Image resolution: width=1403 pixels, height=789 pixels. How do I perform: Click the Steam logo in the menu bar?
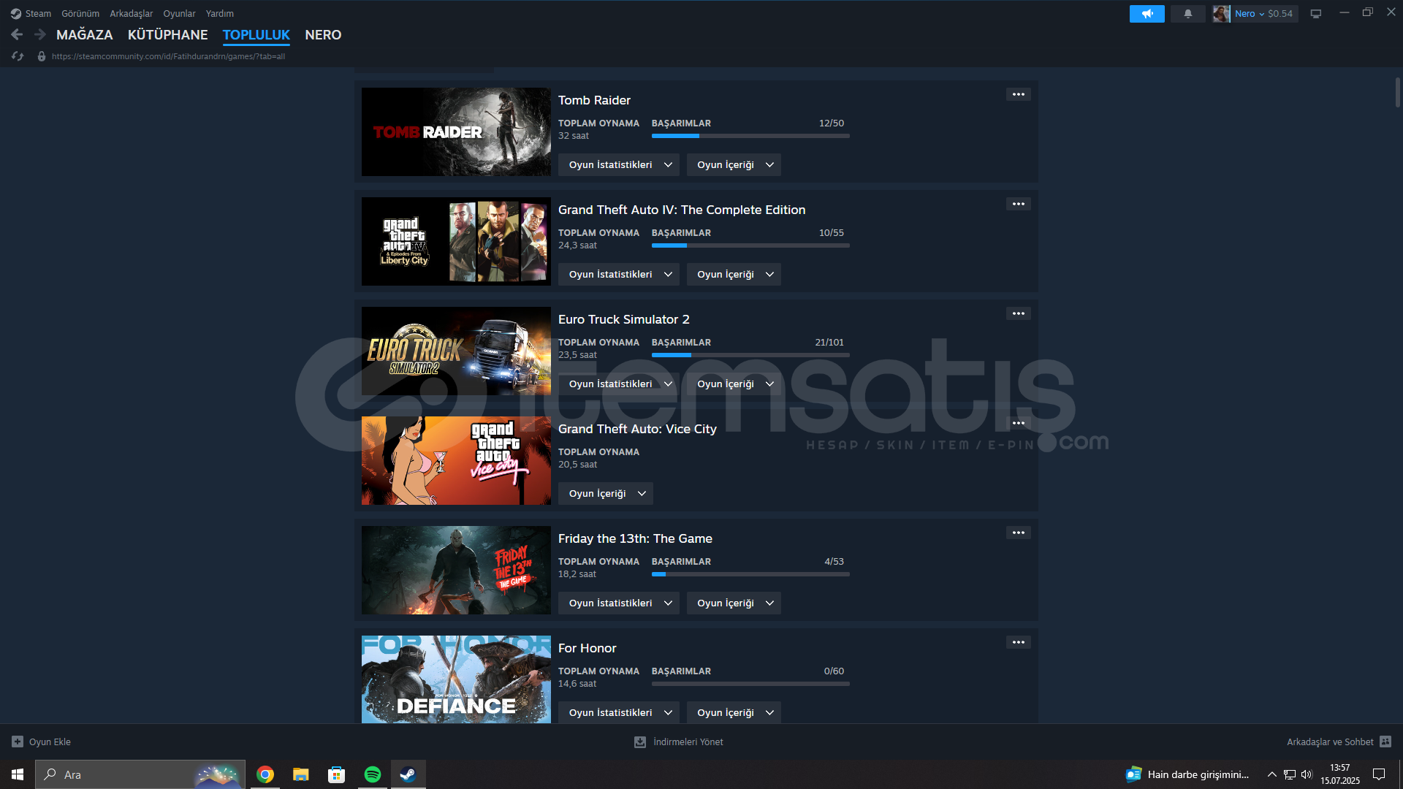[15, 13]
